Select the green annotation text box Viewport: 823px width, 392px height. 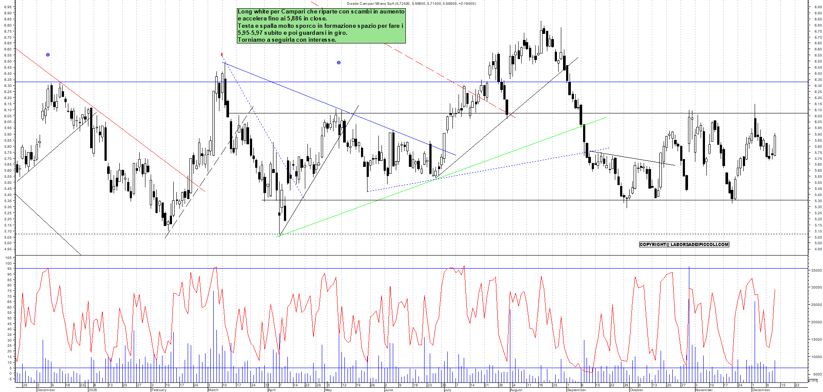[x=321, y=26]
